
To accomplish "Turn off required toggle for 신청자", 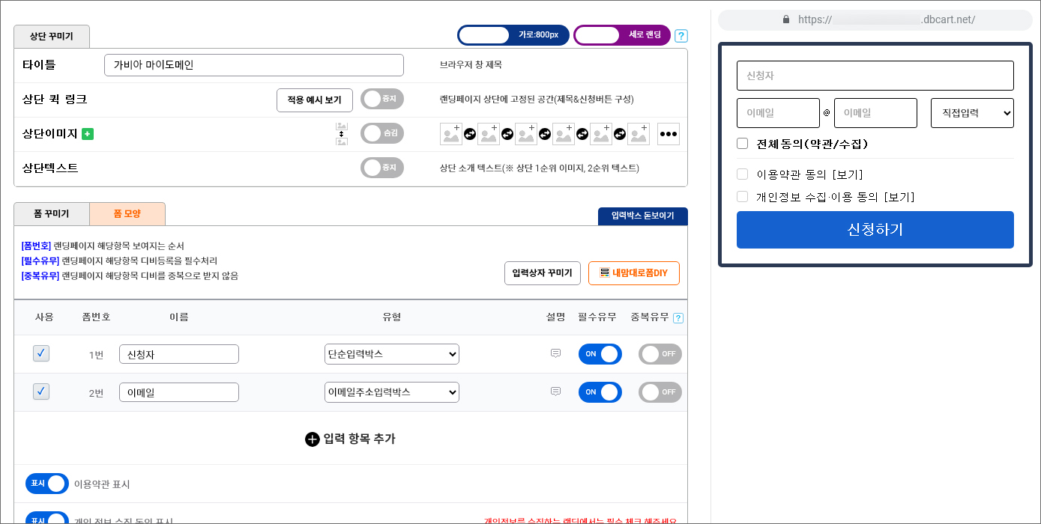I will click(x=600, y=354).
